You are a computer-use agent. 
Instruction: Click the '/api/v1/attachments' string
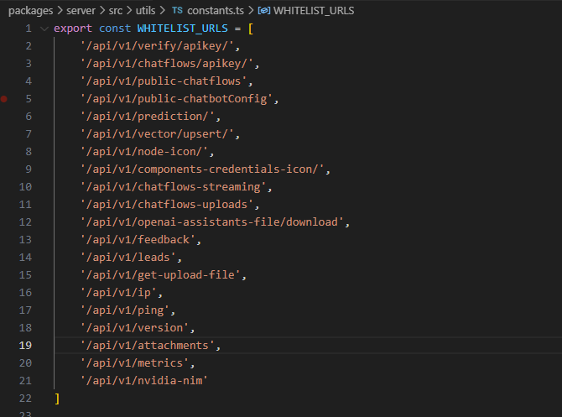click(x=148, y=345)
